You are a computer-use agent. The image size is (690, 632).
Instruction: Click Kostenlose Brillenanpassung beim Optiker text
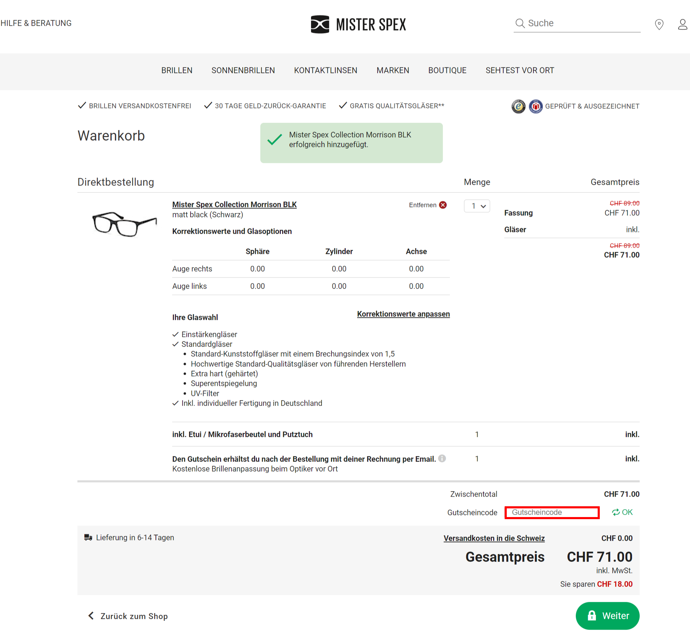pos(255,469)
